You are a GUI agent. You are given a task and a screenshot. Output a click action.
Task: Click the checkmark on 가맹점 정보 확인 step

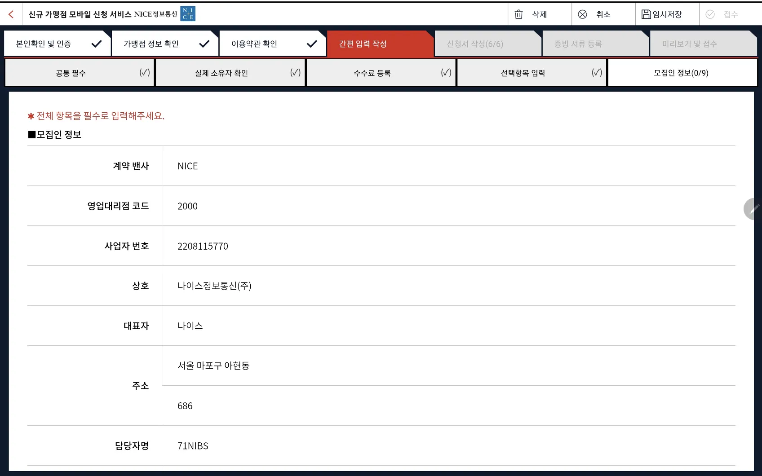pos(204,44)
